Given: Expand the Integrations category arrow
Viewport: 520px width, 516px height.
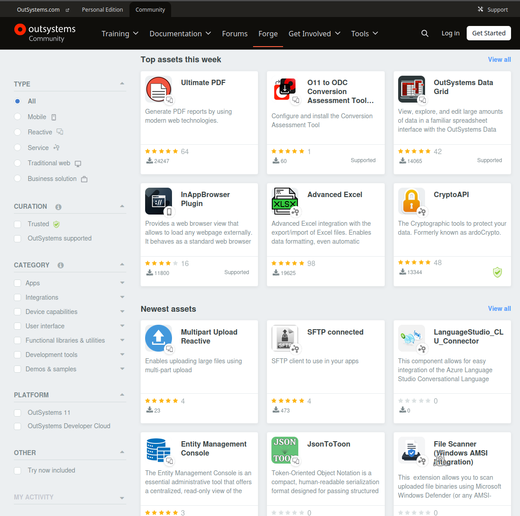Looking at the screenshot, I should click(x=122, y=297).
